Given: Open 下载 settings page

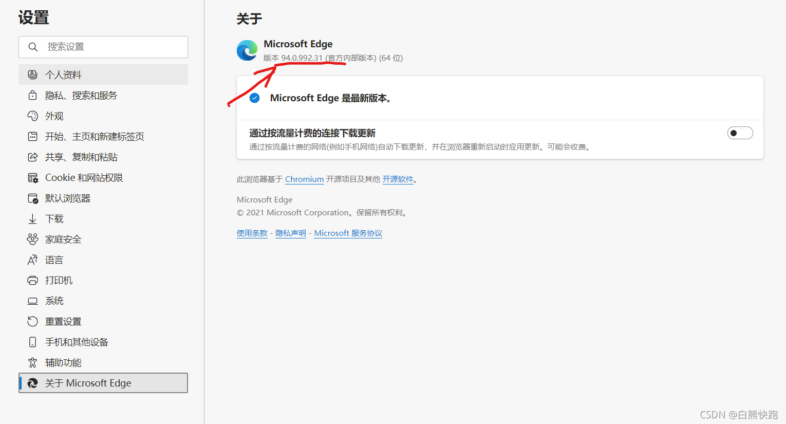Looking at the screenshot, I should (x=103, y=218).
